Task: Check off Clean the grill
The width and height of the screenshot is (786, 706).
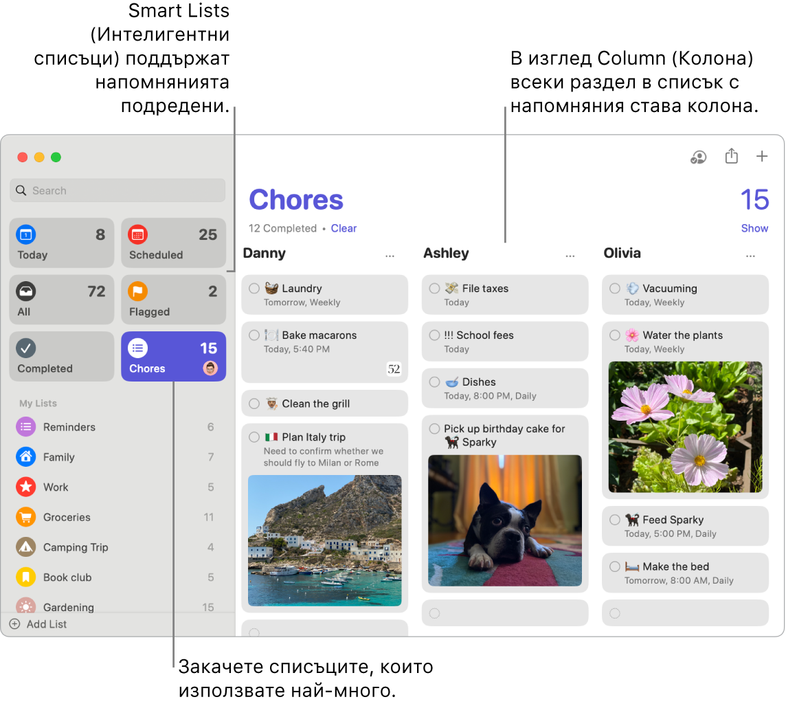Action: pyautogui.click(x=254, y=404)
